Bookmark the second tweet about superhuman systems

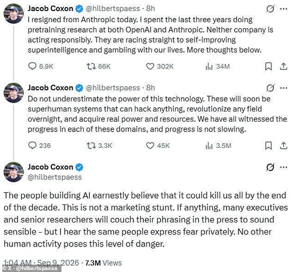pyautogui.click(x=269, y=145)
